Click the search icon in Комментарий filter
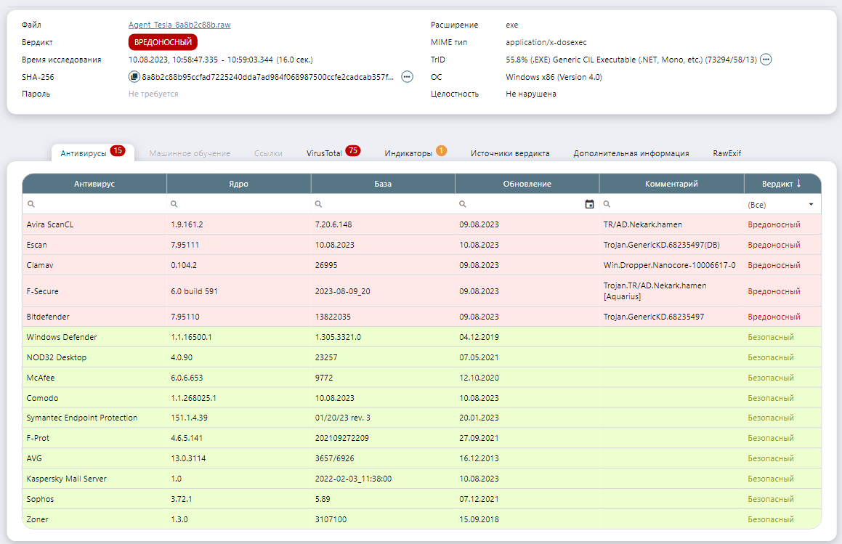842x544 pixels. pyautogui.click(x=607, y=205)
